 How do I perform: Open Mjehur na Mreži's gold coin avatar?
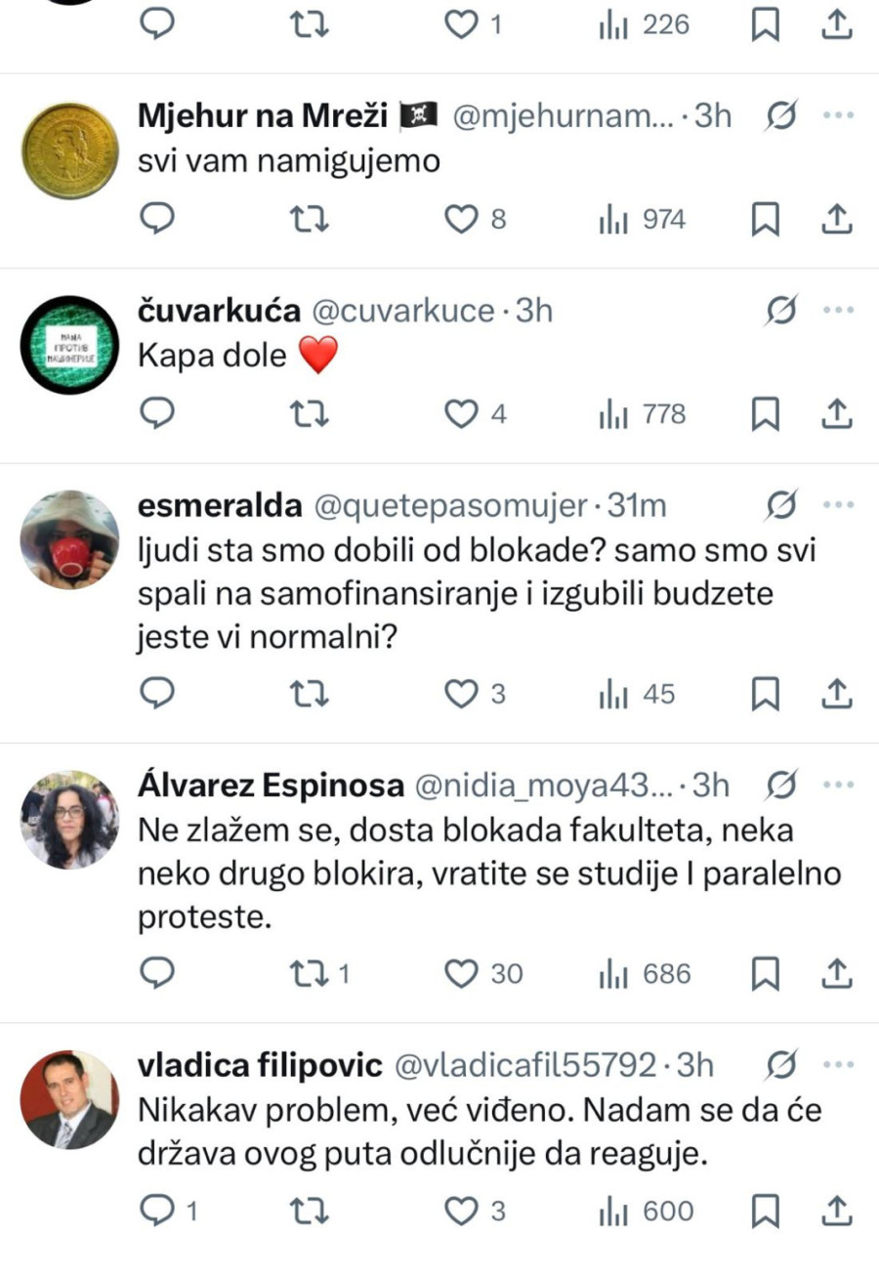(69, 150)
